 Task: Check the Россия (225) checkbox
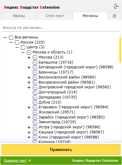pyautogui.click(x=17, y=42)
